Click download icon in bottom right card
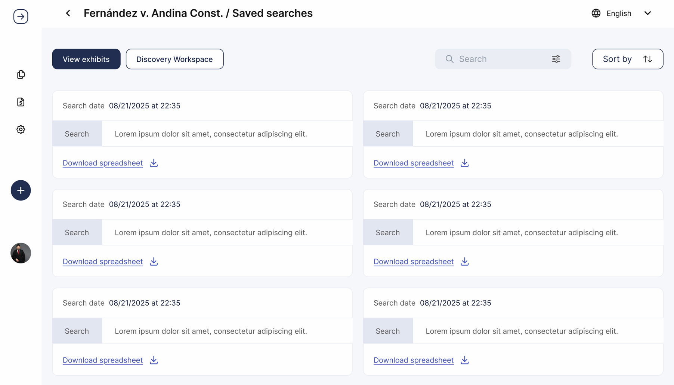 pos(464,360)
